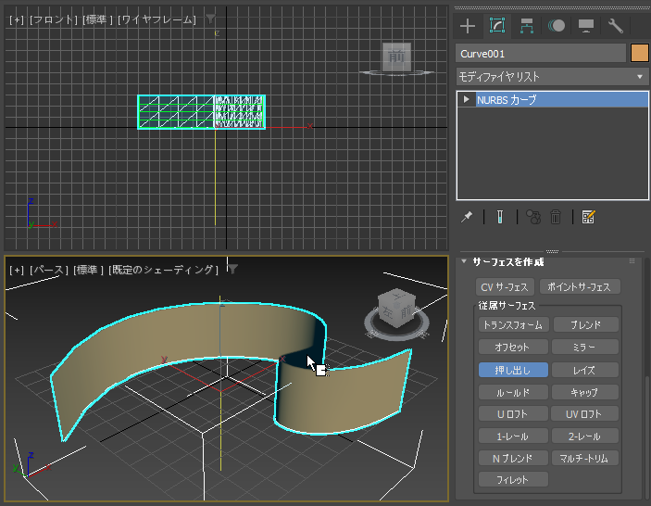Click the ルールド button
This screenshot has height=506, width=651.
(513, 392)
